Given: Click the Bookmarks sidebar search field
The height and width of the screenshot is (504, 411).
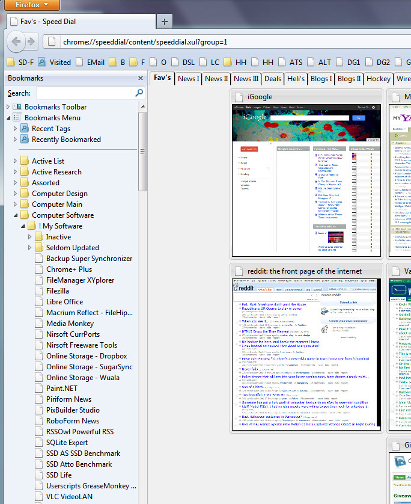Looking at the screenshot, I should pos(84,93).
